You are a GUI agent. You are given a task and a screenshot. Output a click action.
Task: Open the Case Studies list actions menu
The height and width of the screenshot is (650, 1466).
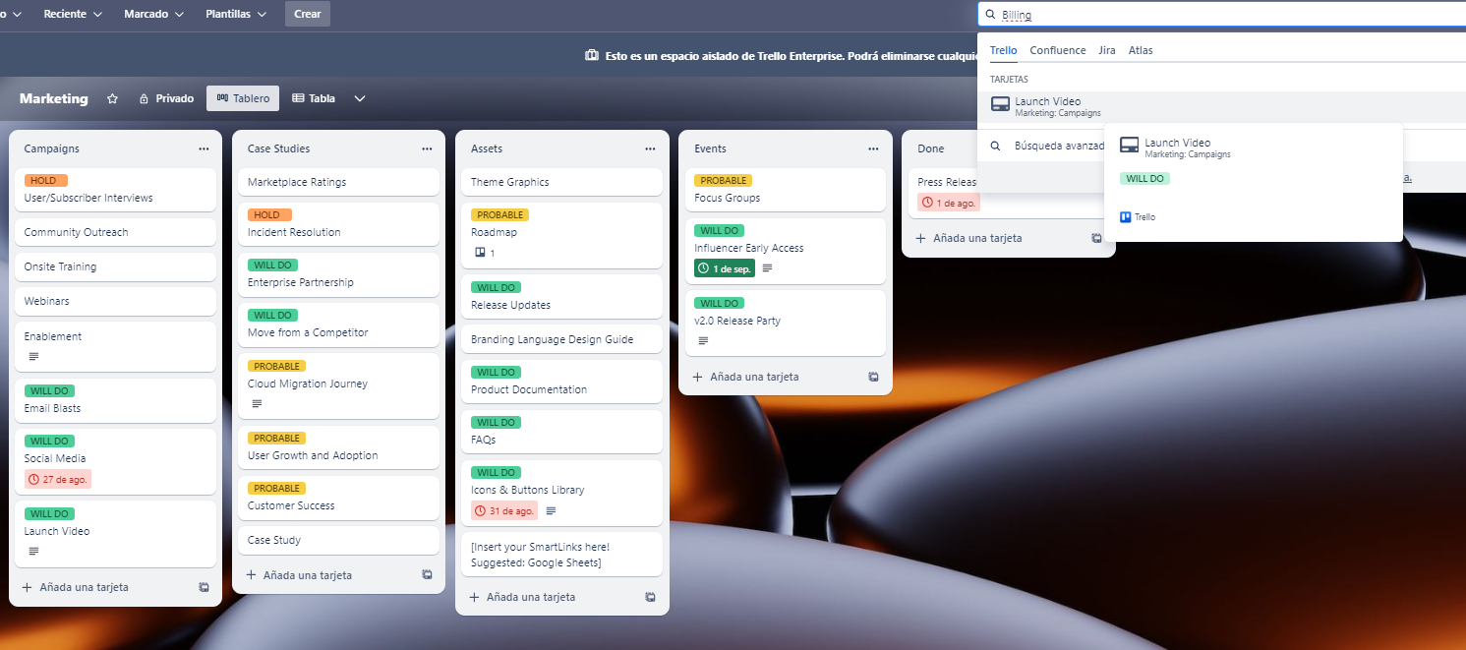427,148
